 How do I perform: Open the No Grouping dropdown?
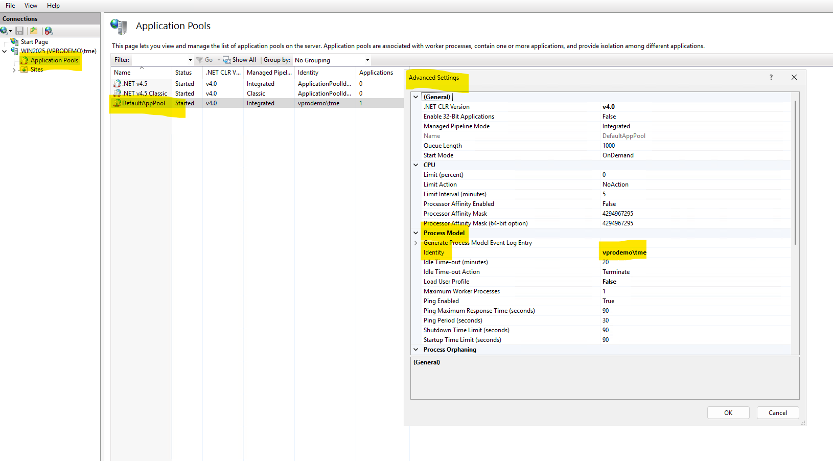[x=367, y=60]
